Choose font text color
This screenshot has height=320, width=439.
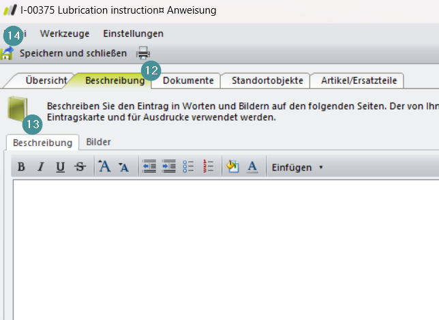point(252,166)
